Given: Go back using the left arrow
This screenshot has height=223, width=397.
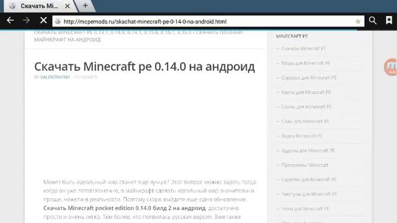Looking at the screenshot, I should click(11, 20).
